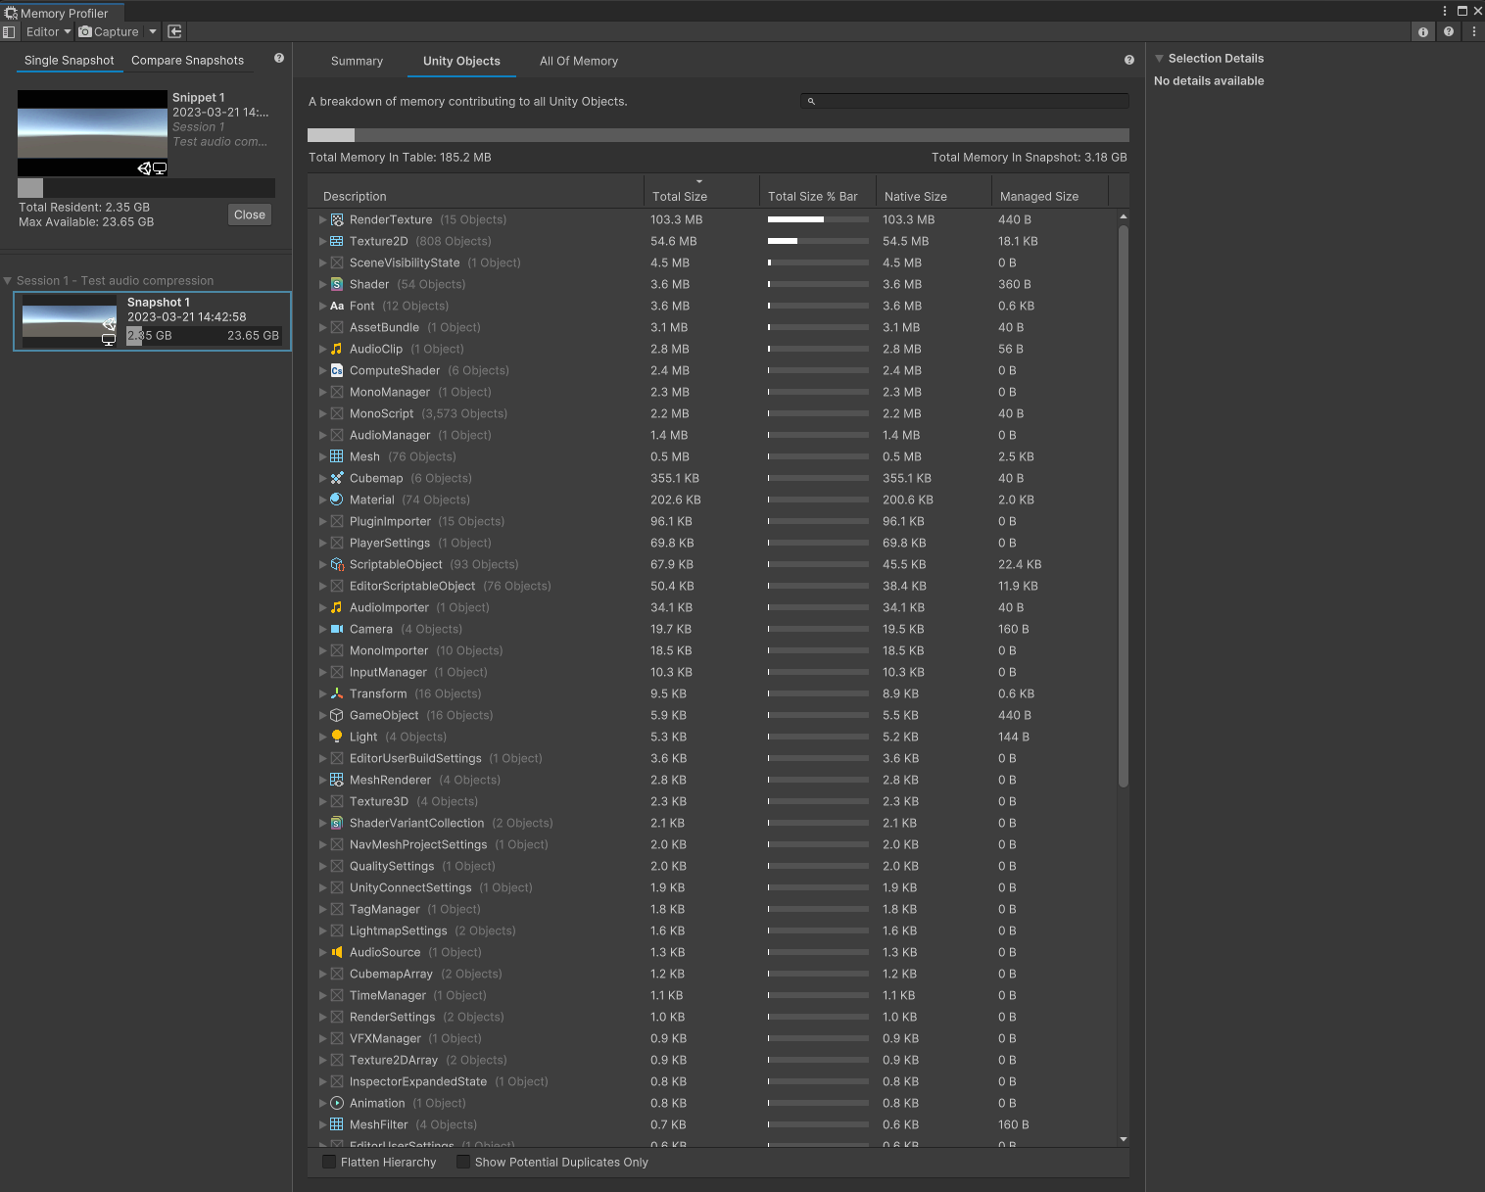Expand the PluginImporter row
The height and width of the screenshot is (1192, 1485).
pos(322,522)
